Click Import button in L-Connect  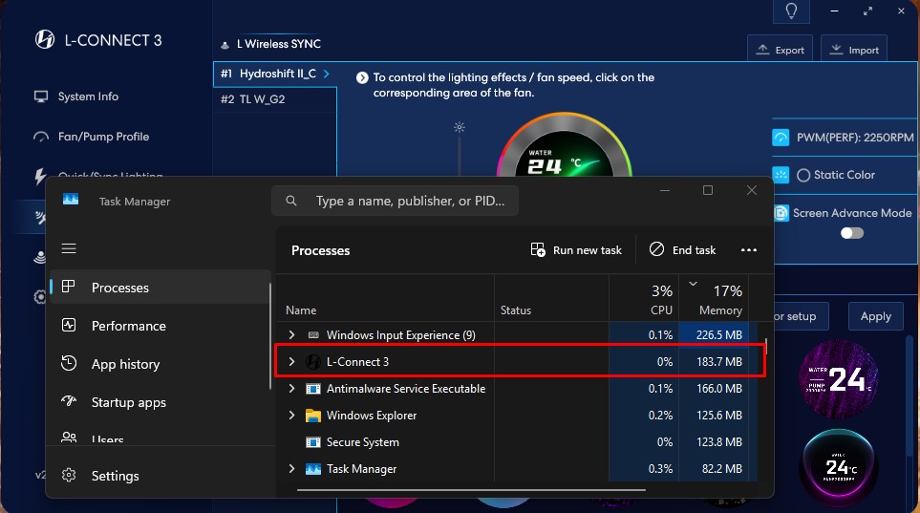(x=854, y=50)
